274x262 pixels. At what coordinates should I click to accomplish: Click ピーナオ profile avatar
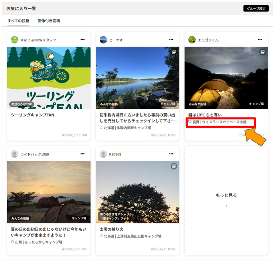[x=103, y=40]
